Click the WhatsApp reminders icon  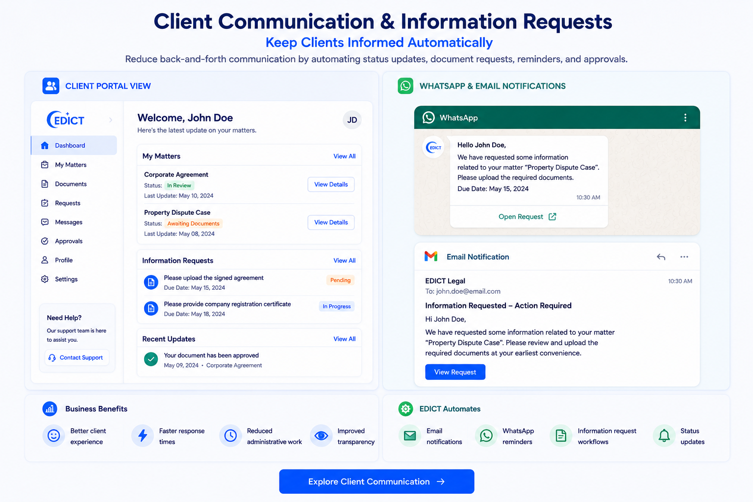point(486,436)
